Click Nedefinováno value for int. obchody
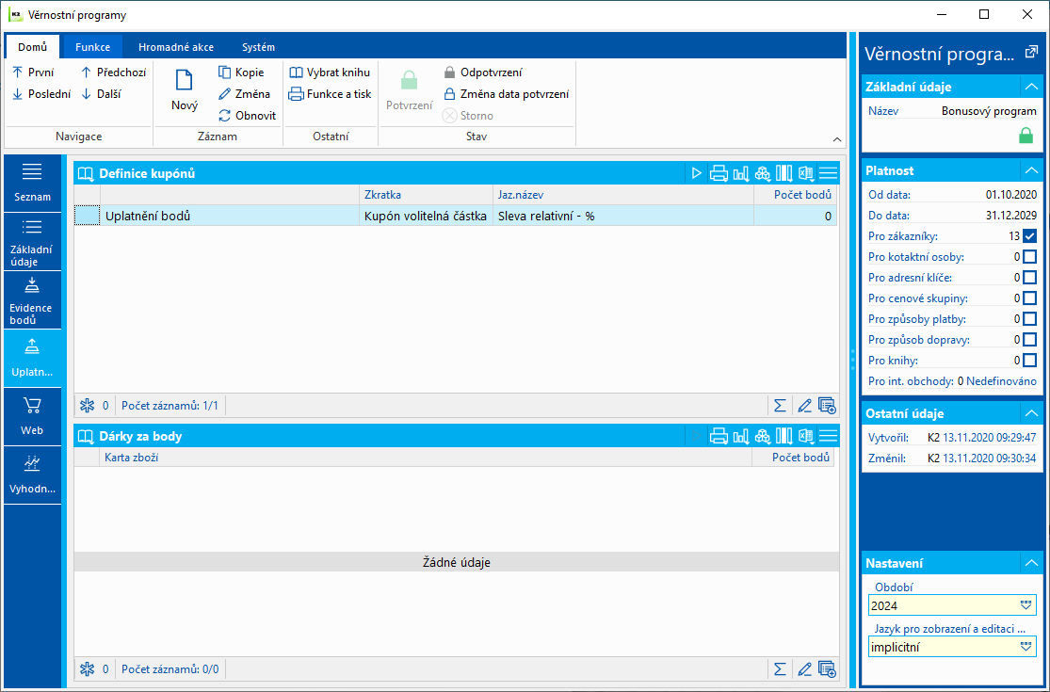The image size is (1050, 692). coord(1001,381)
